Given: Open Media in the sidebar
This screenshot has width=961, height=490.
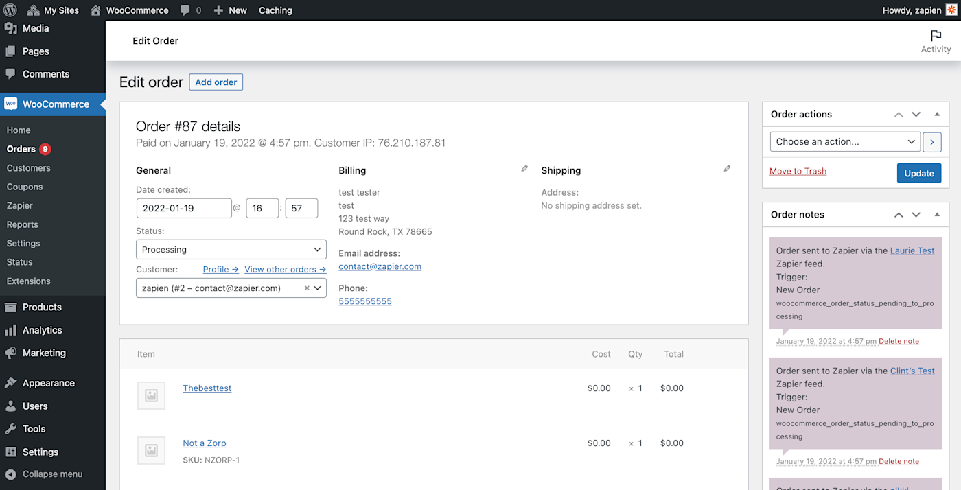Looking at the screenshot, I should point(36,28).
